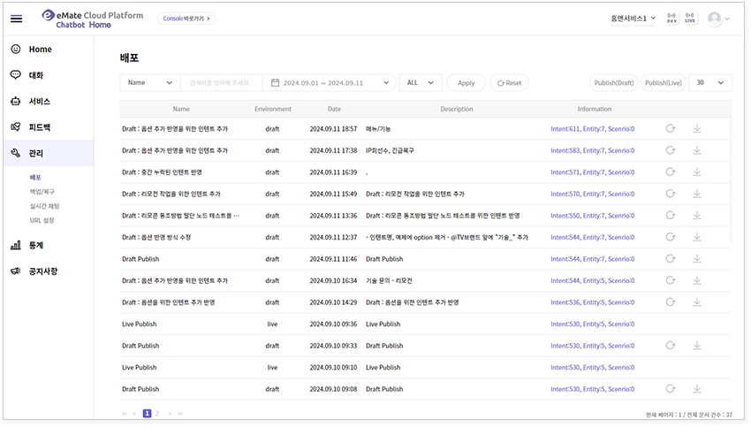Restore the 2024.09.10 09:08 draft icon

671,389
